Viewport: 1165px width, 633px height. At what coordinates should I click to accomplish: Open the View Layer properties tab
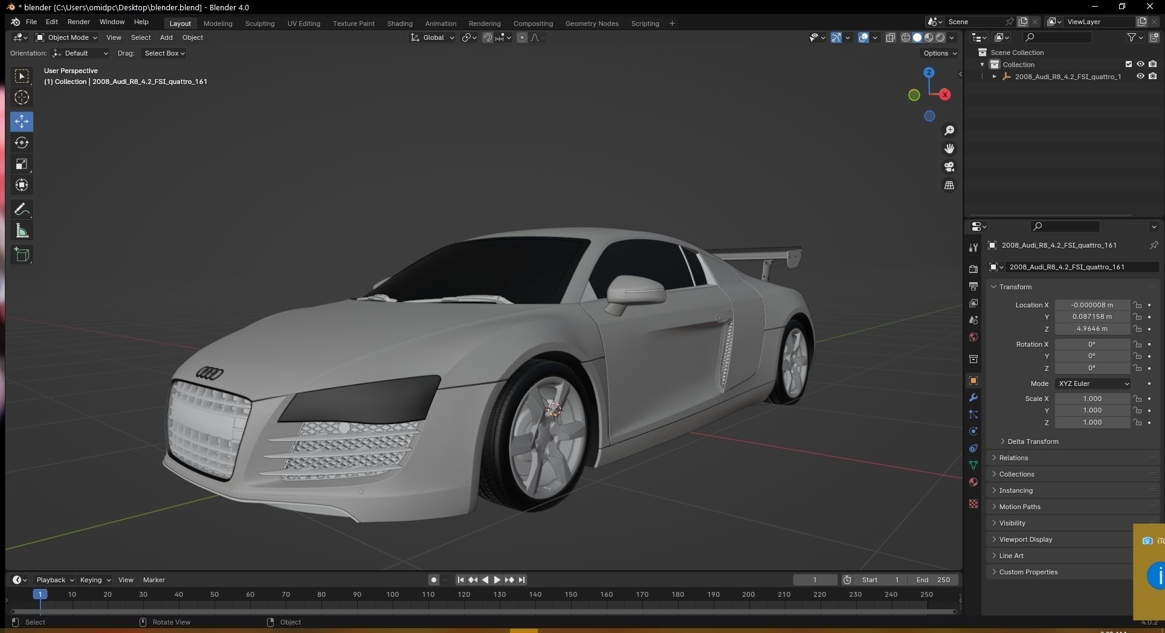click(973, 303)
